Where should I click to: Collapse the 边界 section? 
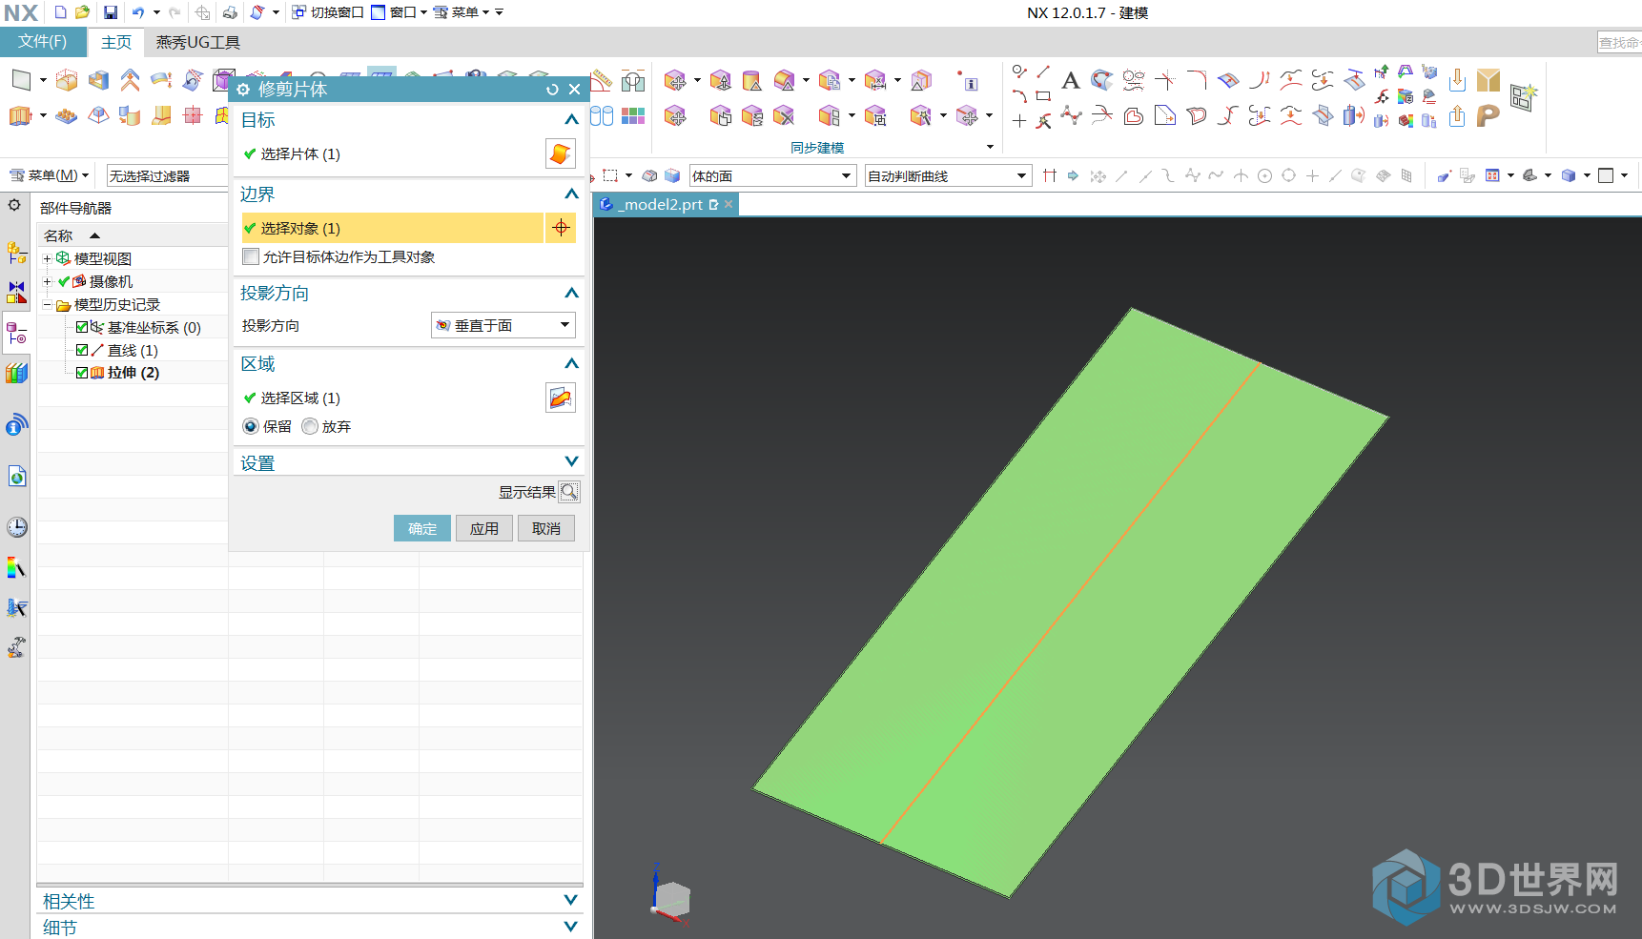(x=571, y=194)
